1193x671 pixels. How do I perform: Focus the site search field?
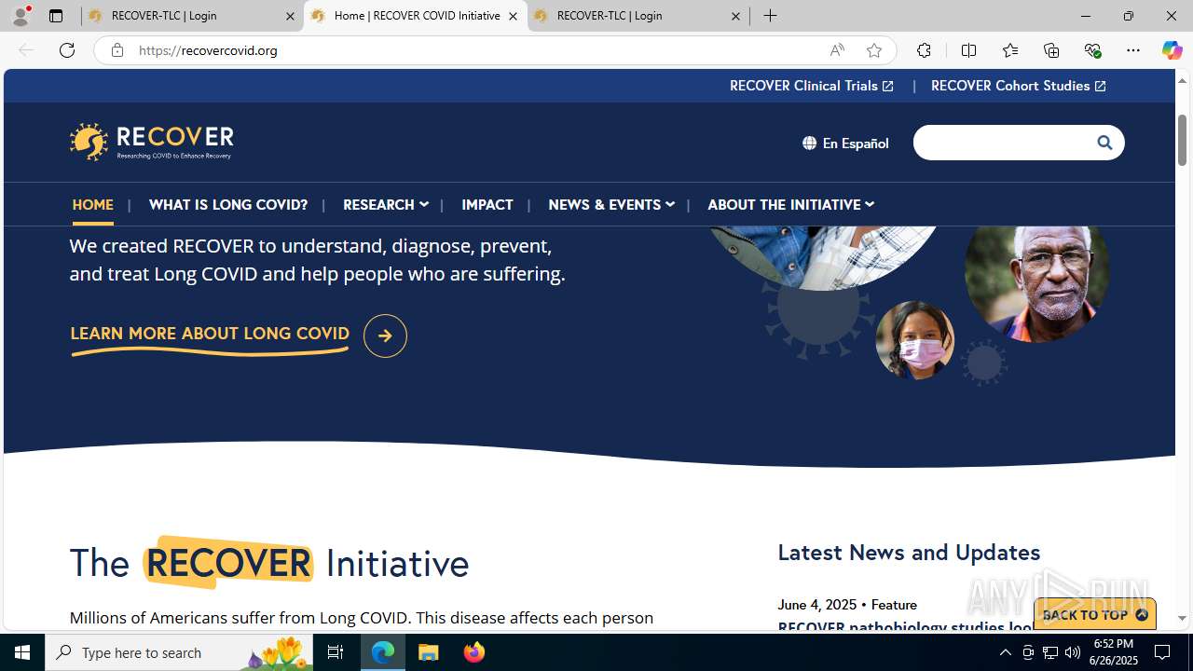(x=1005, y=143)
